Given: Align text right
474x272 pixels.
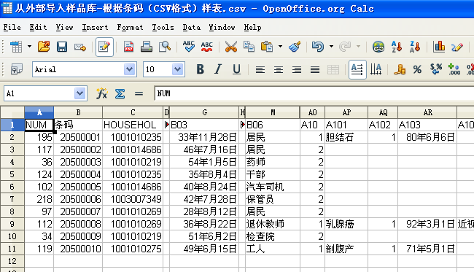Looking at the screenshot, I should (297, 70).
